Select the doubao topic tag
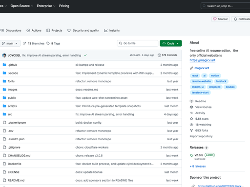Viewport: 250px width, 187px height. 230,87
